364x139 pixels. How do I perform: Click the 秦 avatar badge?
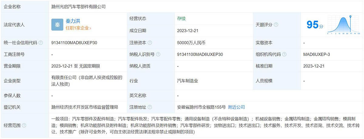tap(58, 25)
